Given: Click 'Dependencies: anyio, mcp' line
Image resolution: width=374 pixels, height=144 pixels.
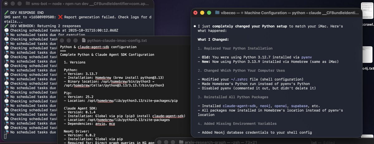Looking at the screenshot, I should [89, 124].
